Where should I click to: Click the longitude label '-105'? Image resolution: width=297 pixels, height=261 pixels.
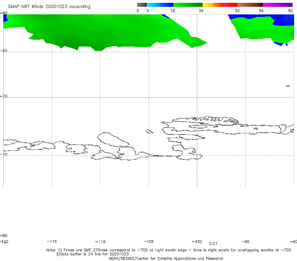[148, 241]
